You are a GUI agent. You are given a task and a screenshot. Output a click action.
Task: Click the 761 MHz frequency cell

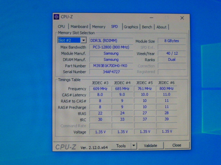pos(144,89)
